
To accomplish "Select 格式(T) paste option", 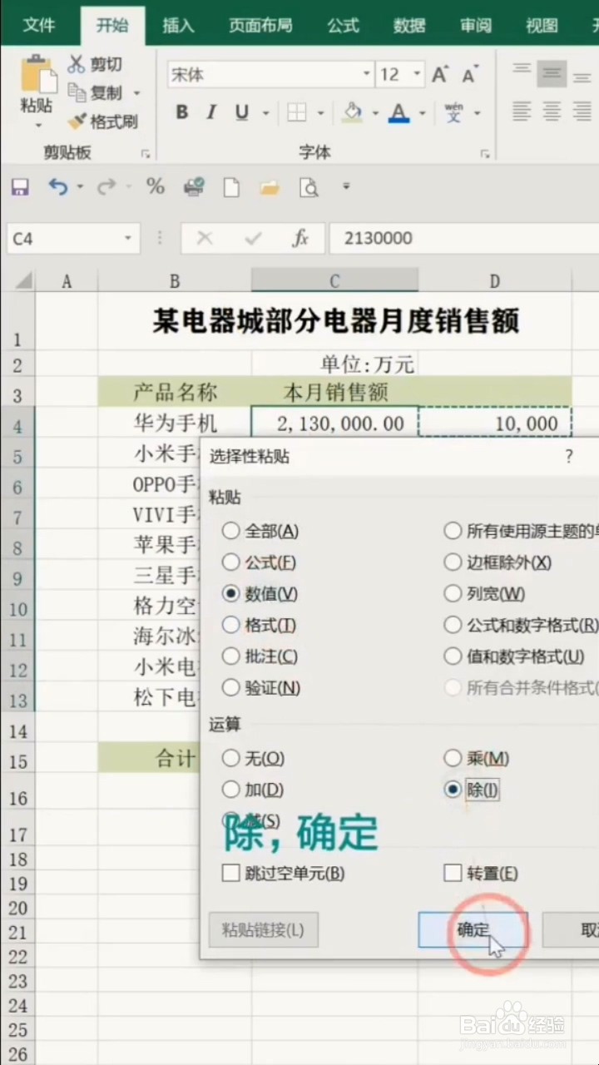I will pos(260,625).
